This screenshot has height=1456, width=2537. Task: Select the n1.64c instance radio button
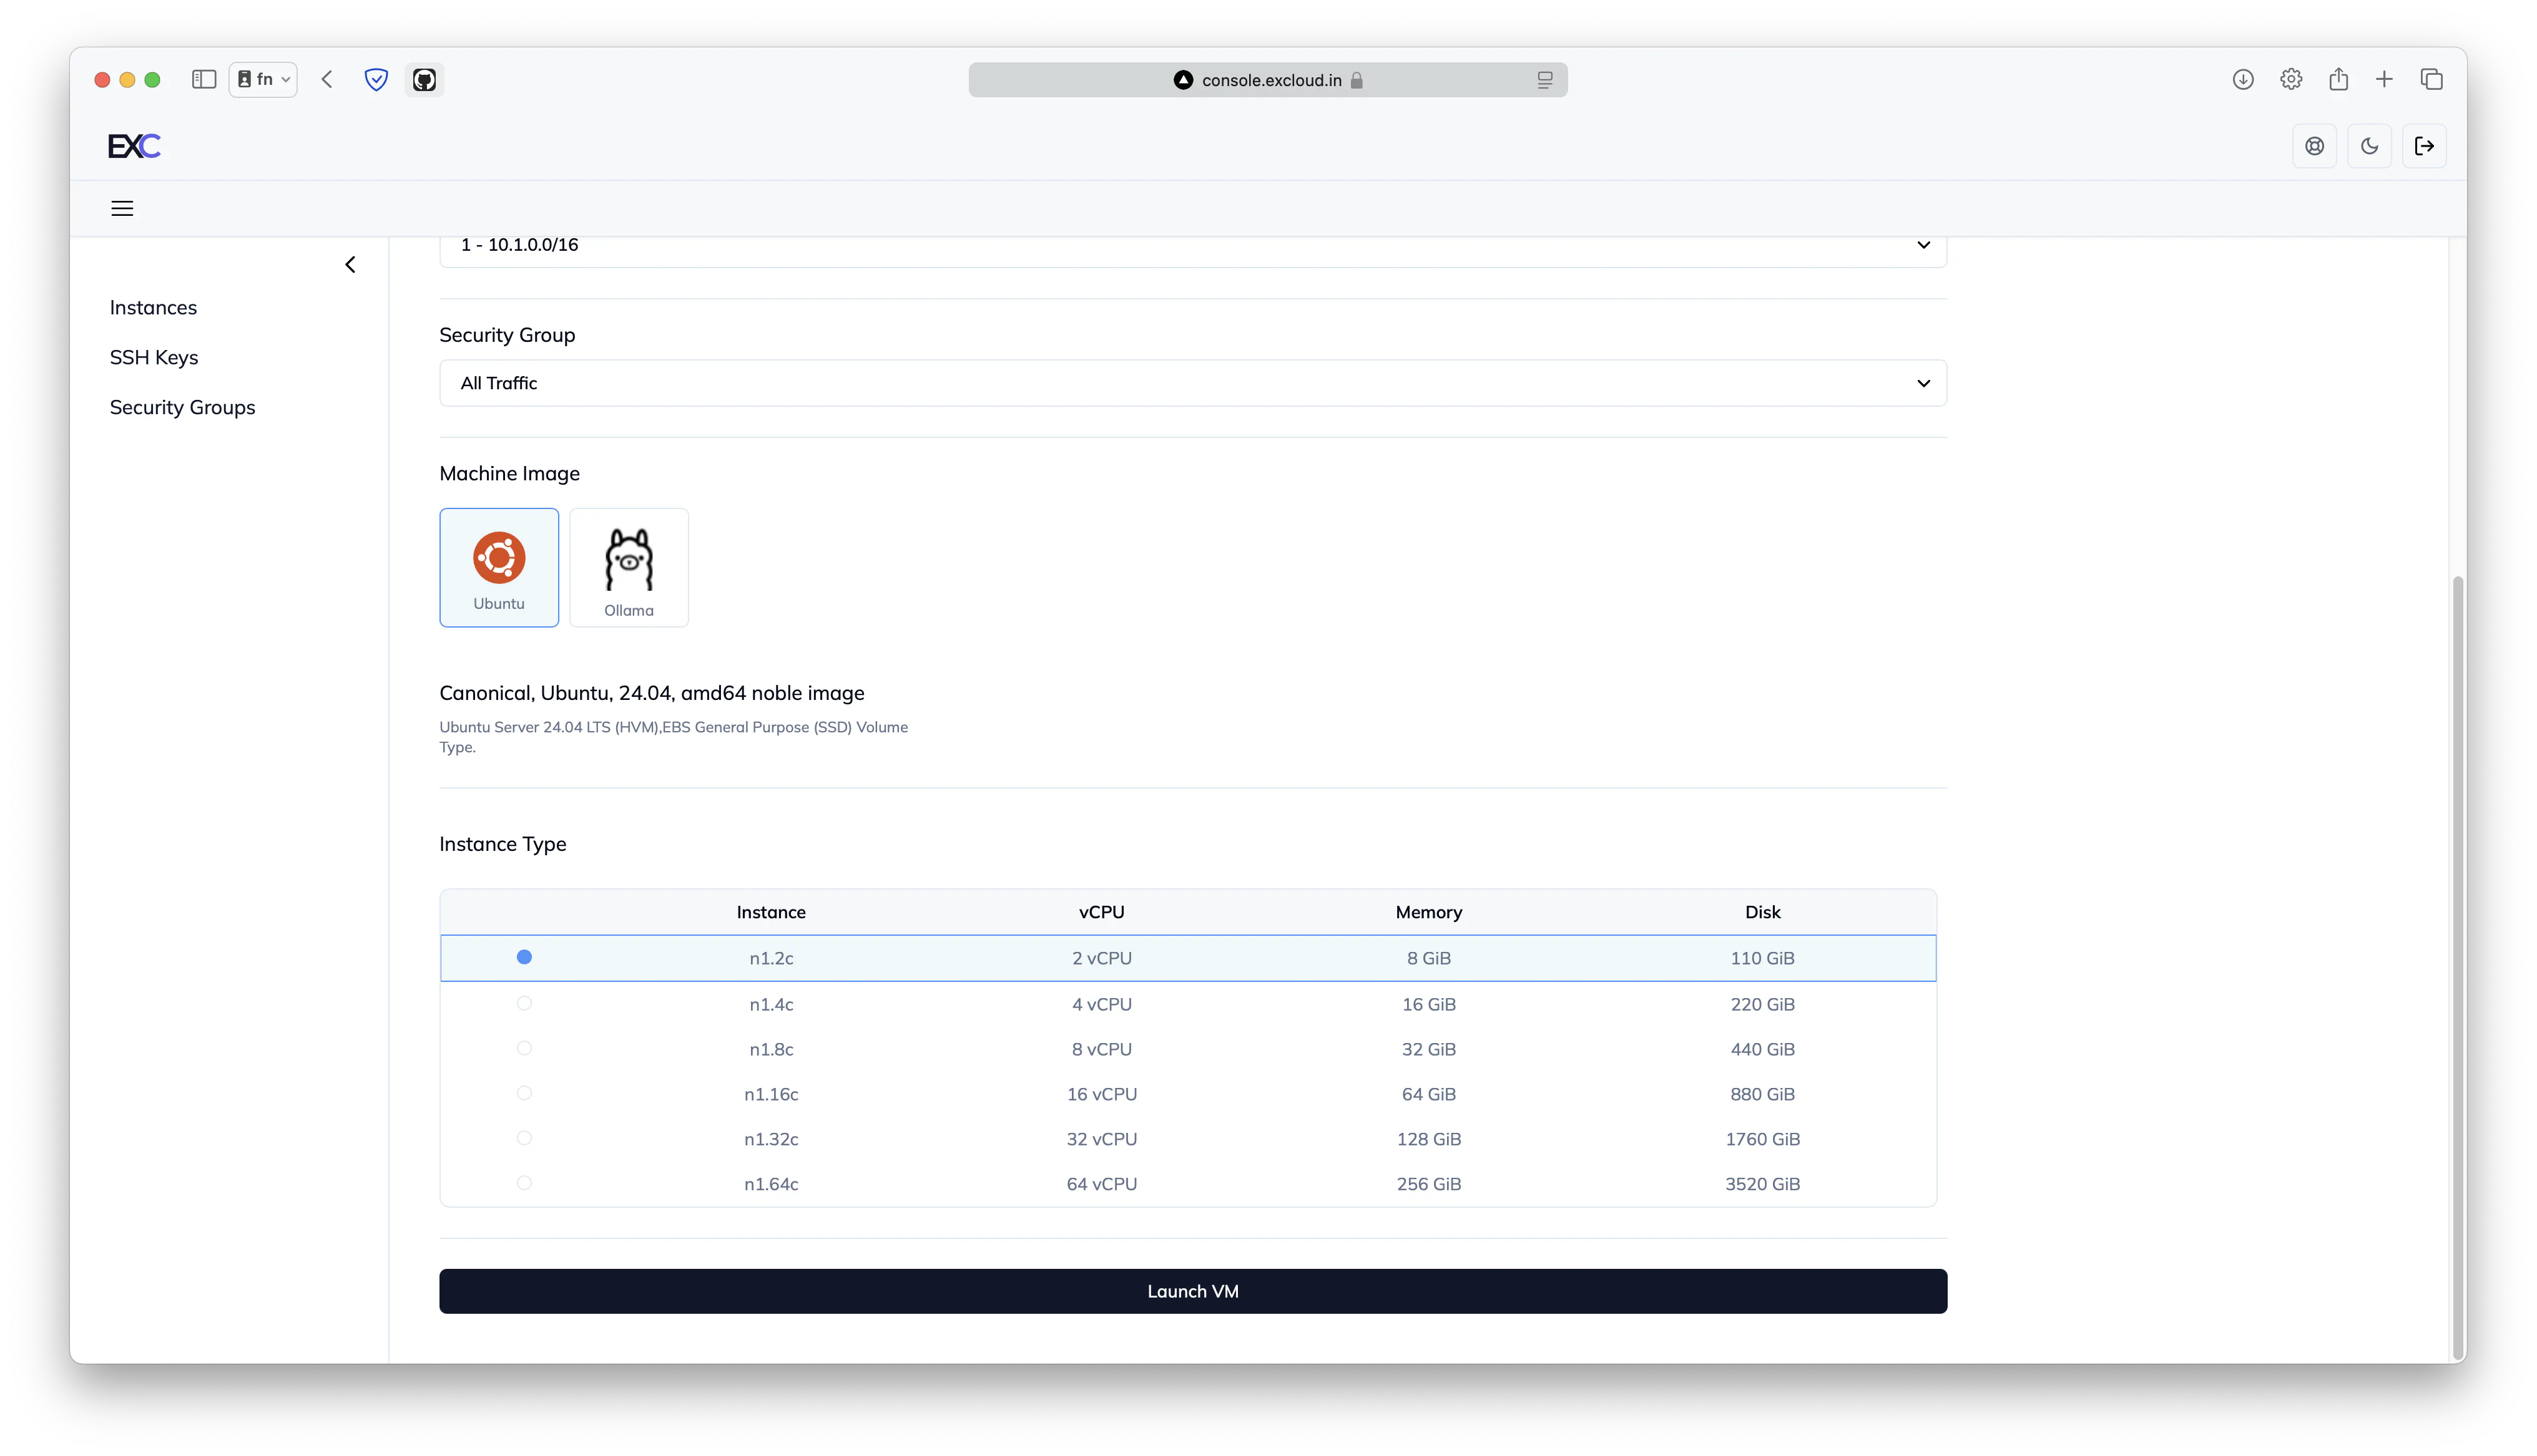pyautogui.click(x=524, y=1182)
